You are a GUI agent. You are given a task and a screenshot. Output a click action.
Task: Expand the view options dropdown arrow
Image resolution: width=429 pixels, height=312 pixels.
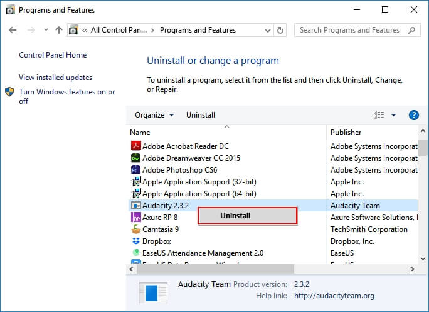pos(394,115)
